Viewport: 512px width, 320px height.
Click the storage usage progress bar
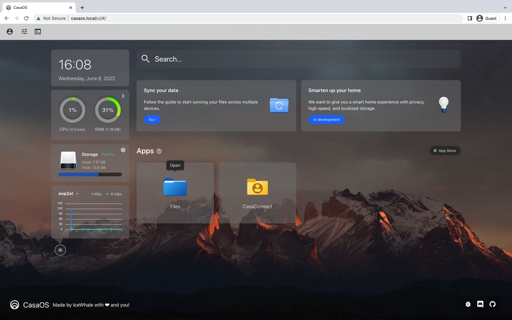90,174
